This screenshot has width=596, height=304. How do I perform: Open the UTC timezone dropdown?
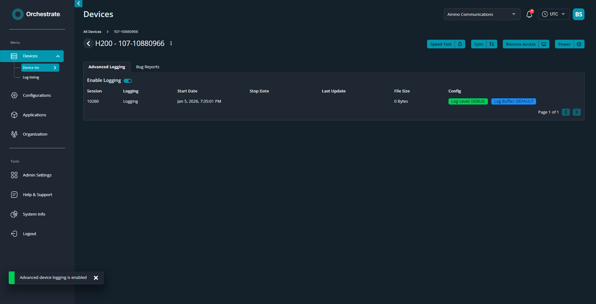(553, 14)
